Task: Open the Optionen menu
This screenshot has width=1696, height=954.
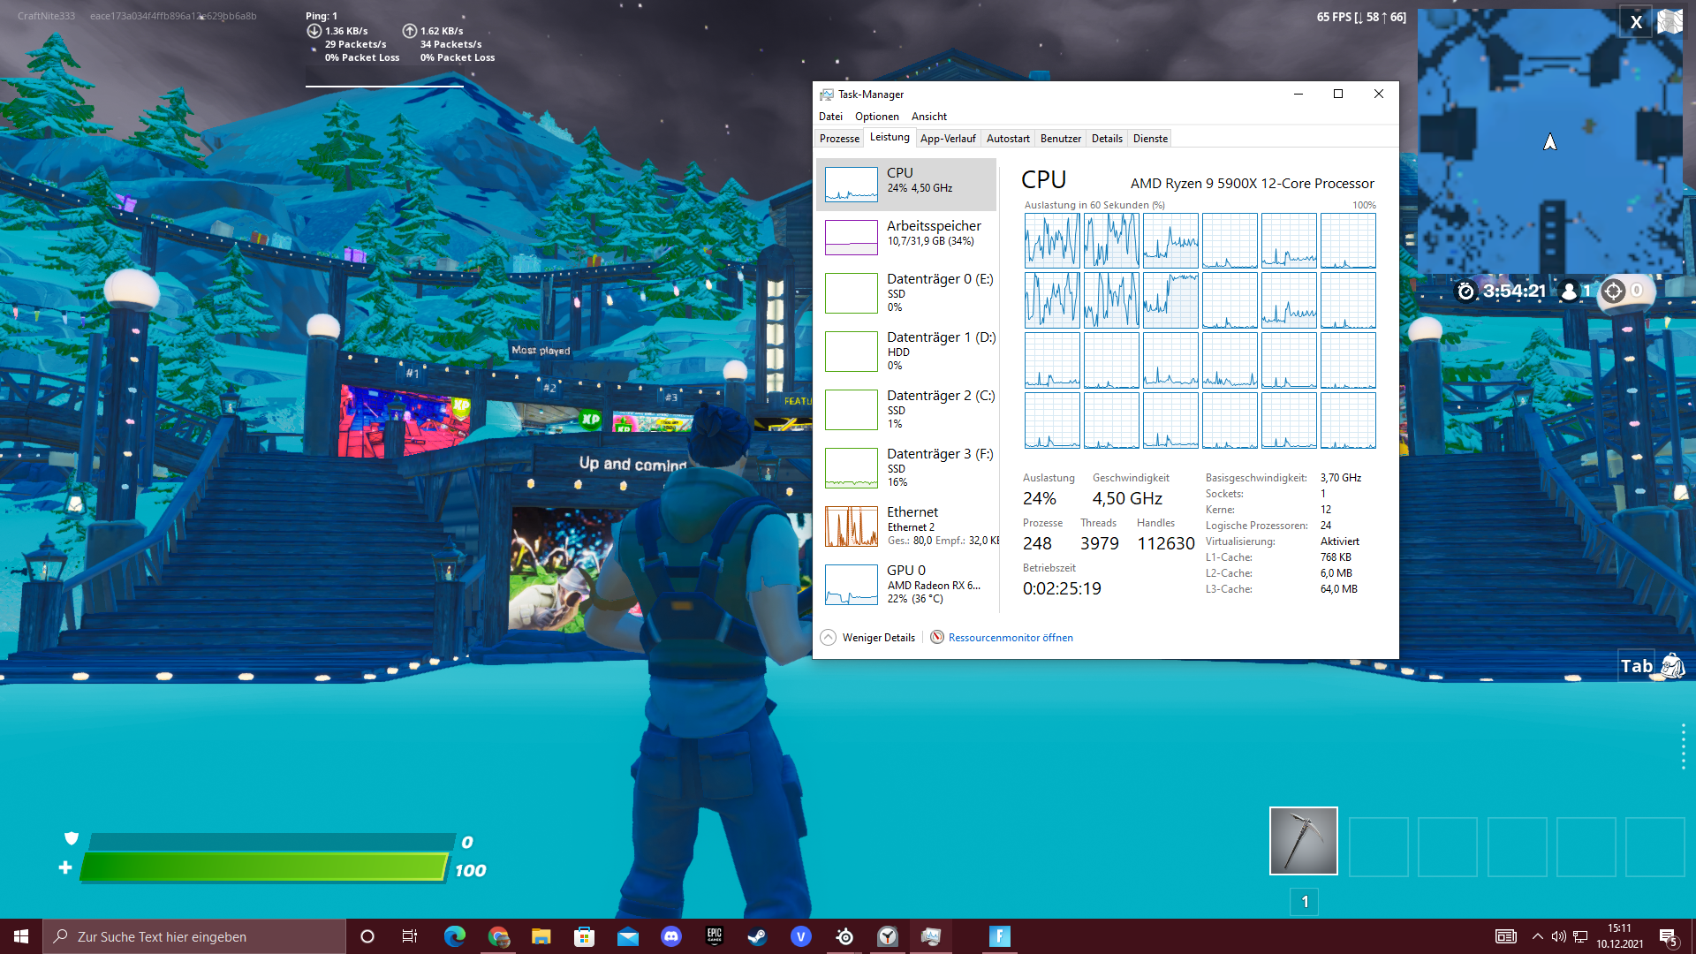Action: click(x=876, y=117)
